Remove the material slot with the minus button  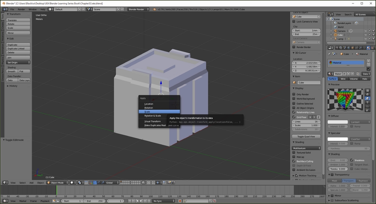coord(368,65)
